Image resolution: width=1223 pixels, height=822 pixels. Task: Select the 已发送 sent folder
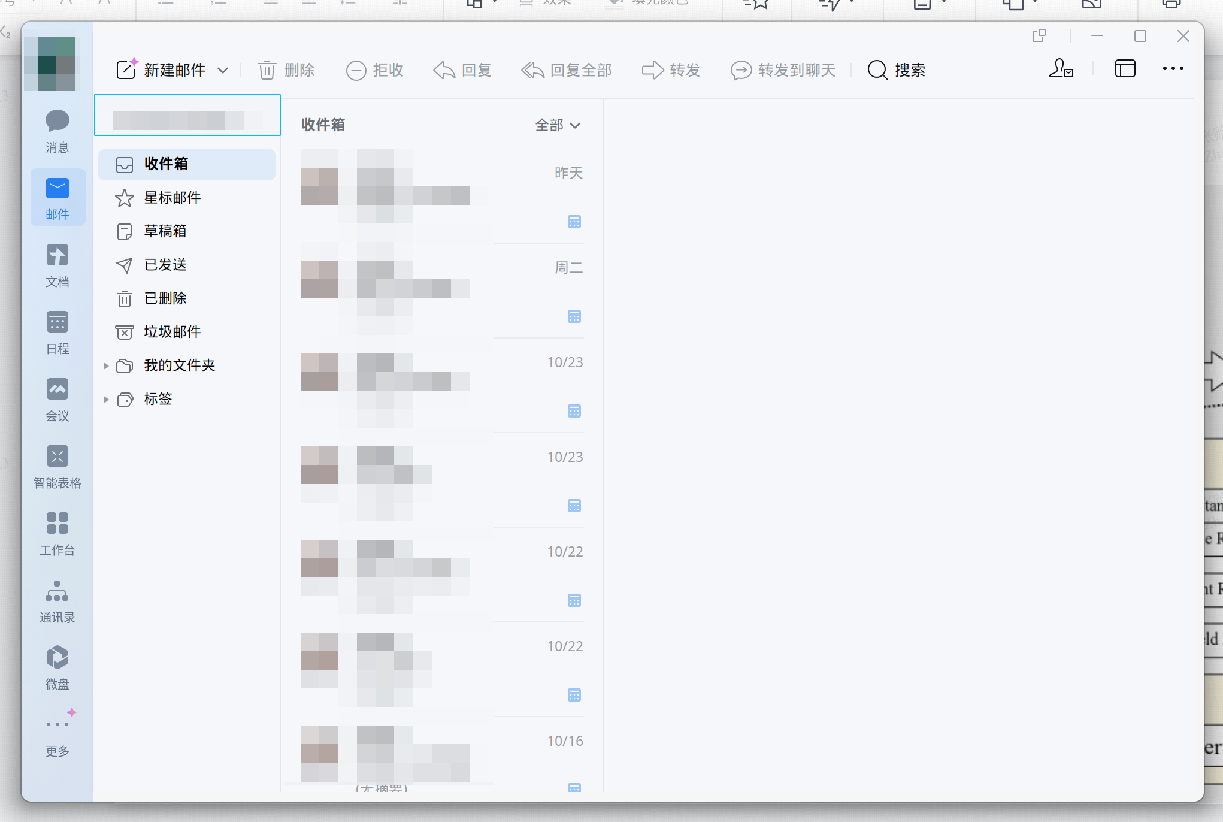[187, 265]
